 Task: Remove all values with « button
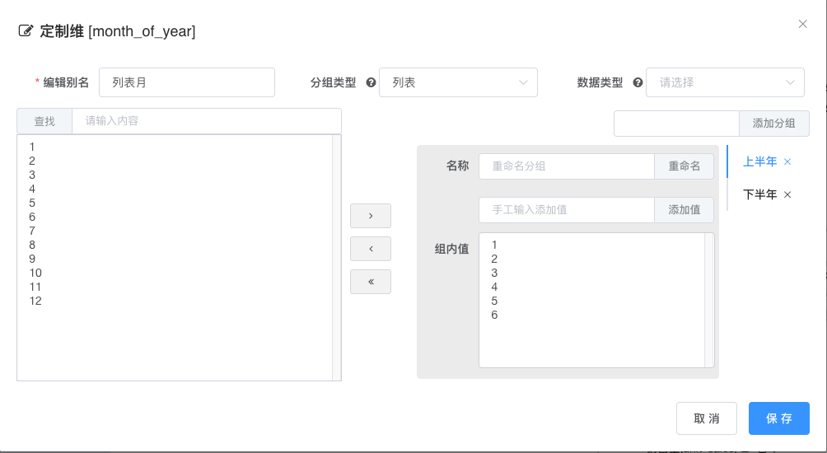pos(371,282)
